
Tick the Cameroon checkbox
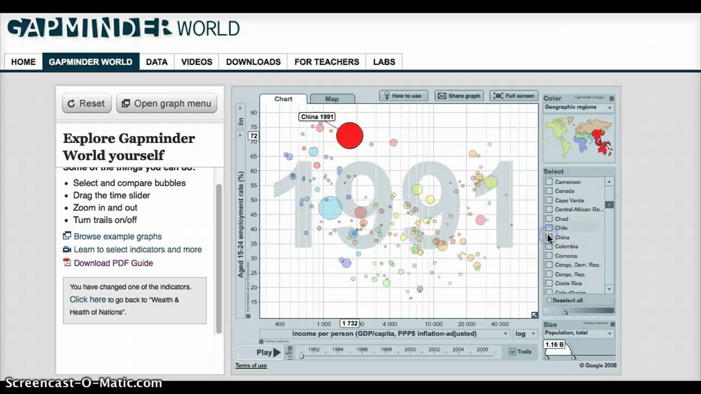click(x=549, y=182)
